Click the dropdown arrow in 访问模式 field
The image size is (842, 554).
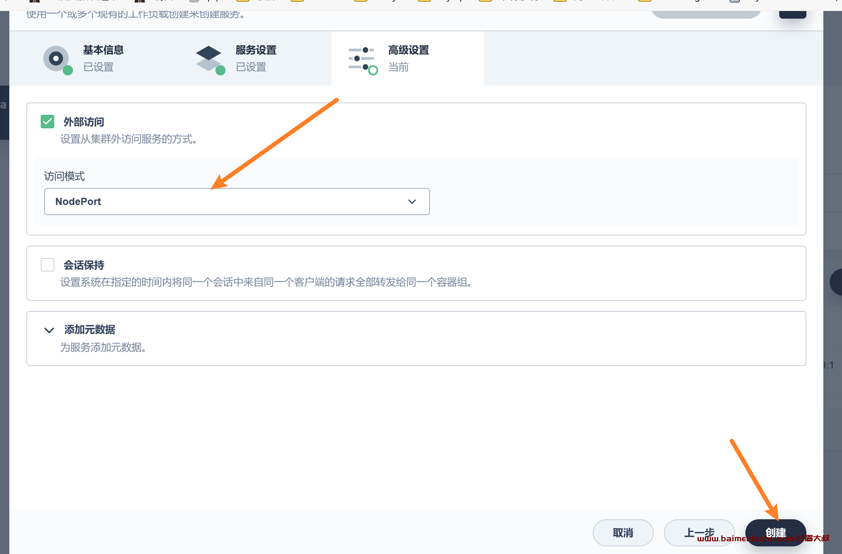[412, 202]
